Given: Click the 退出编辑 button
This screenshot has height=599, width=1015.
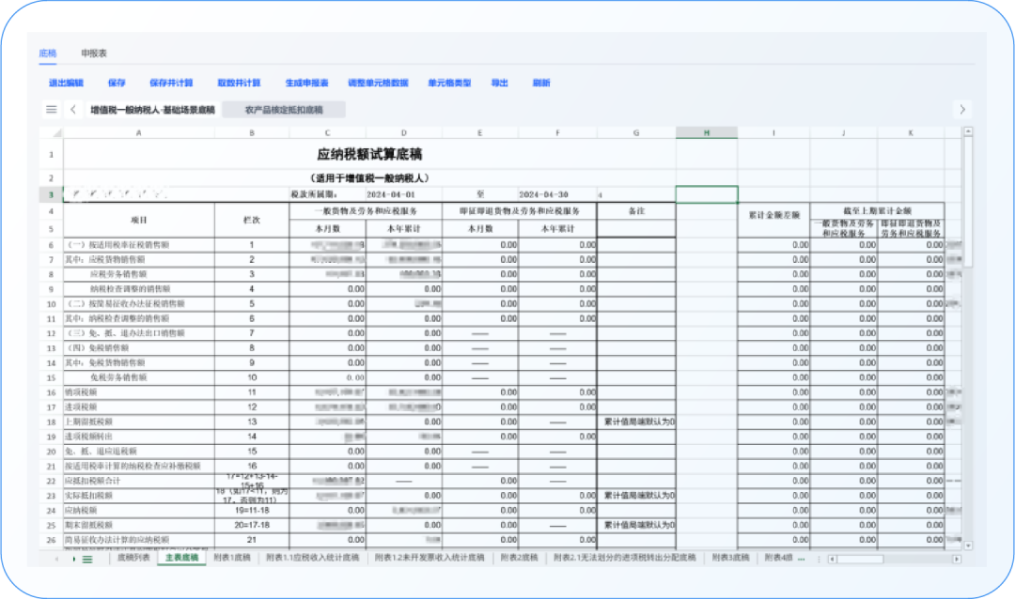Looking at the screenshot, I should 66,83.
